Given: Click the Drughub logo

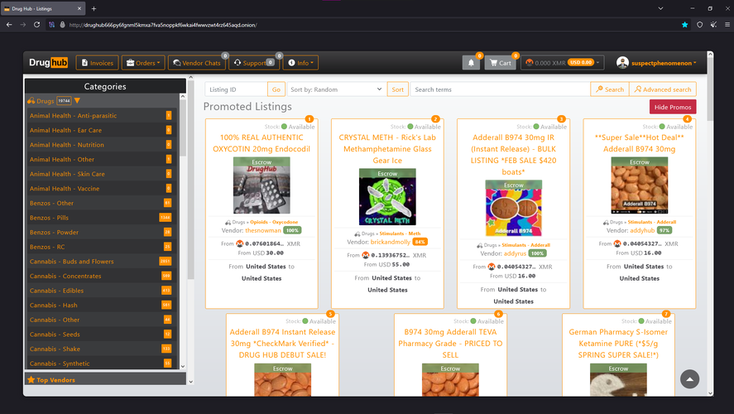Looking at the screenshot, I should (x=48, y=62).
